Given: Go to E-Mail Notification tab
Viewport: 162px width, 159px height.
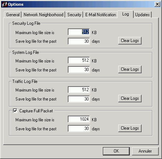Looking at the screenshot, I should tap(100, 15).
